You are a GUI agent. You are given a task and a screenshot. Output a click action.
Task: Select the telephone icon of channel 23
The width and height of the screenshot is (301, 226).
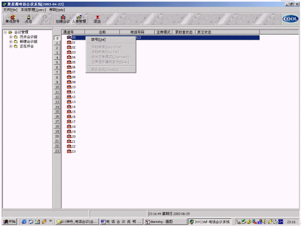[x=69, y=151]
